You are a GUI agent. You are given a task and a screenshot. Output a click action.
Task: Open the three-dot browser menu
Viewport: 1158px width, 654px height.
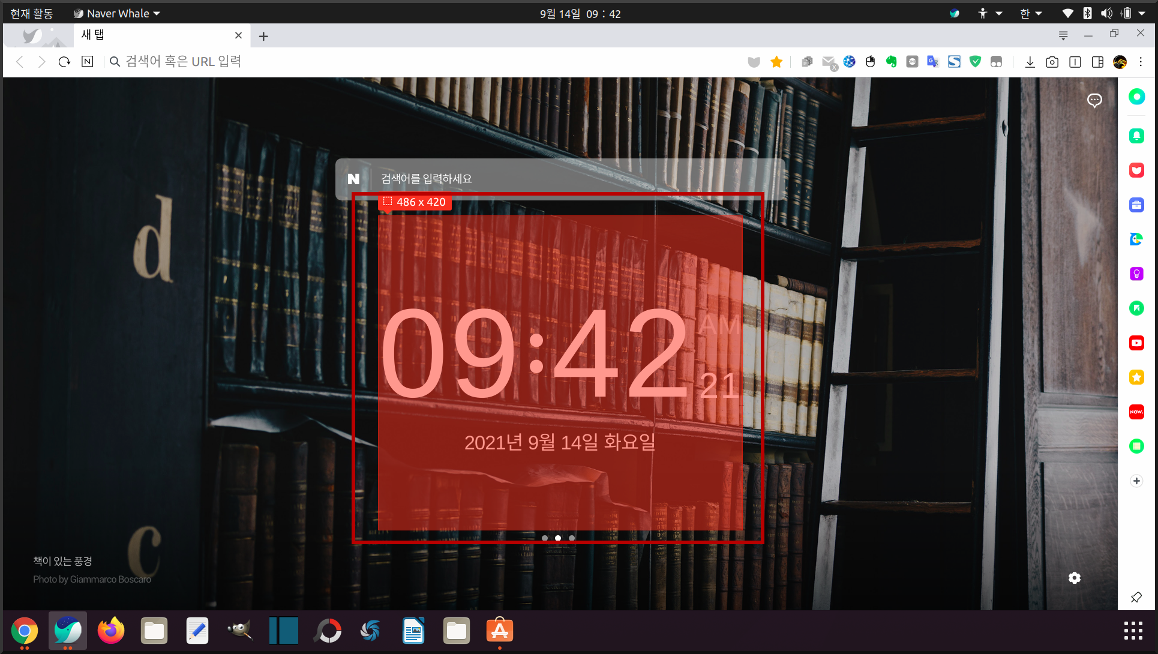coord(1141,62)
